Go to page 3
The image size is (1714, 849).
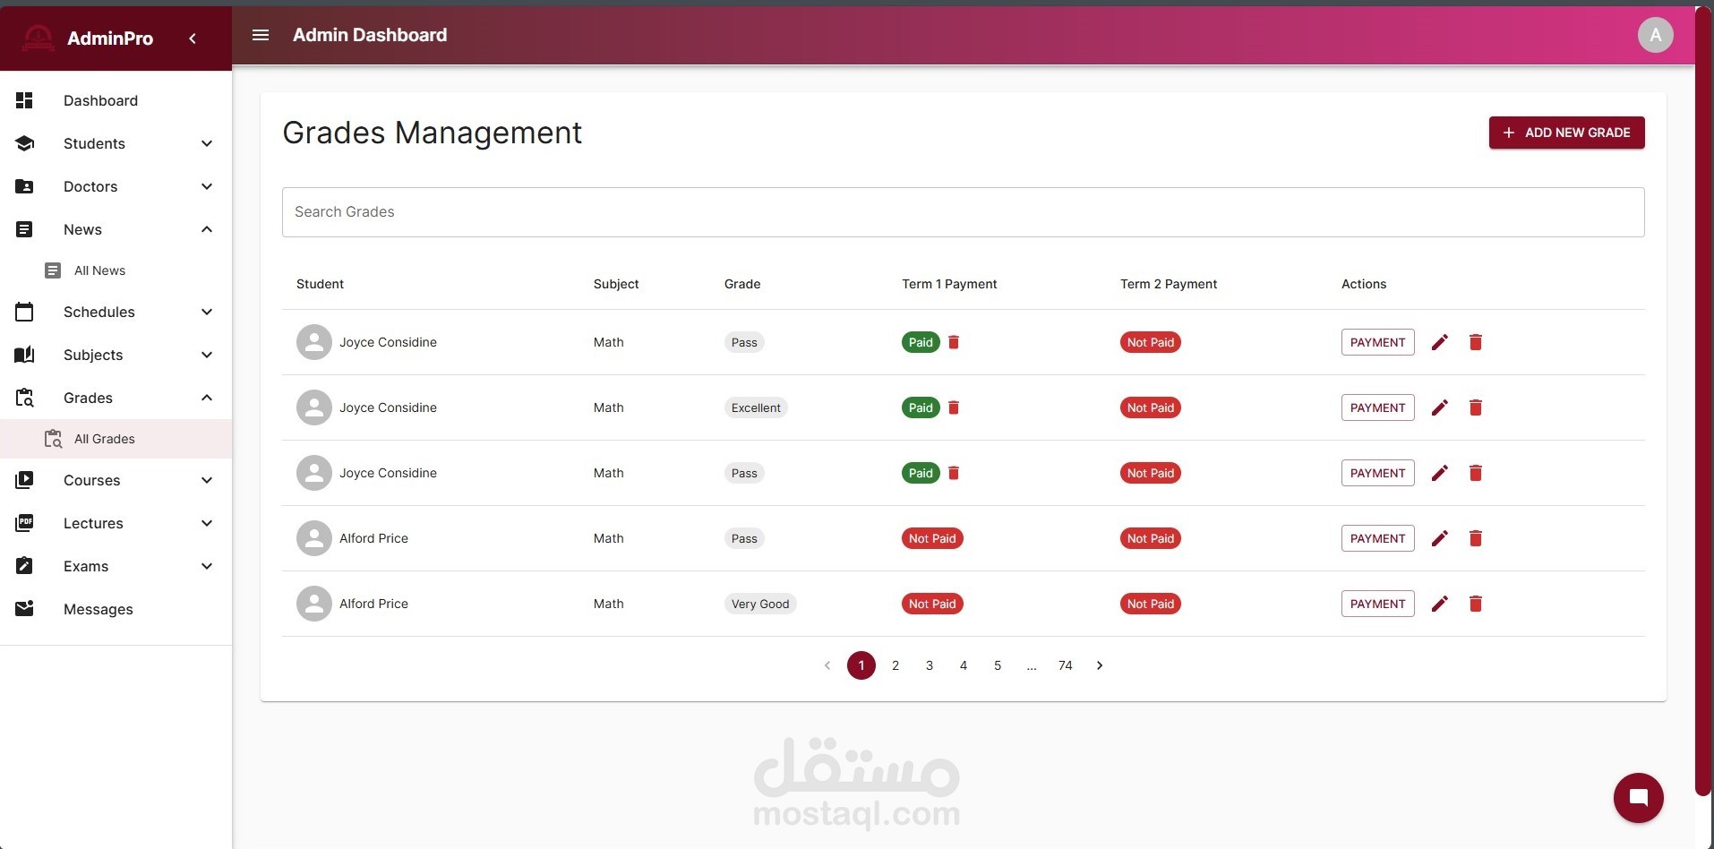pyautogui.click(x=930, y=665)
